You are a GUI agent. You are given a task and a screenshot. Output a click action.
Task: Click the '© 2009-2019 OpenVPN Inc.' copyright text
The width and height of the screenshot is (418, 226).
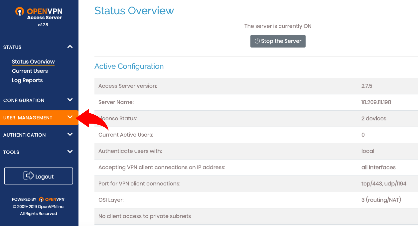click(x=39, y=207)
